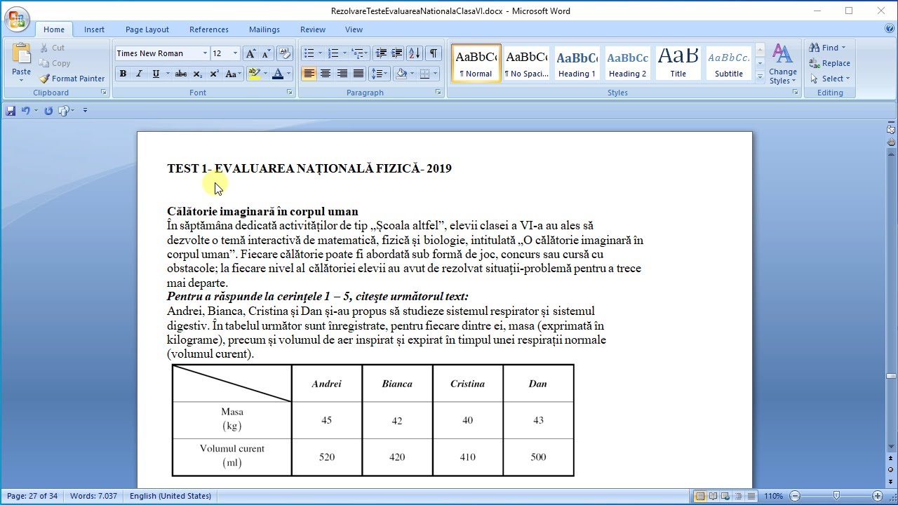898x505 pixels.
Task: Open the font name dropdown
Action: tap(205, 53)
